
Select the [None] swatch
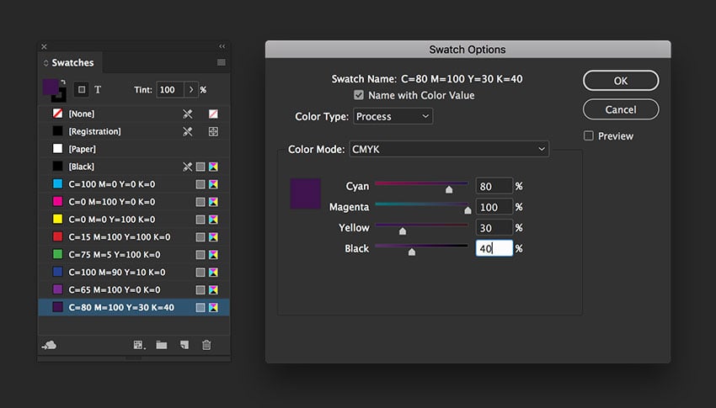tap(134, 114)
